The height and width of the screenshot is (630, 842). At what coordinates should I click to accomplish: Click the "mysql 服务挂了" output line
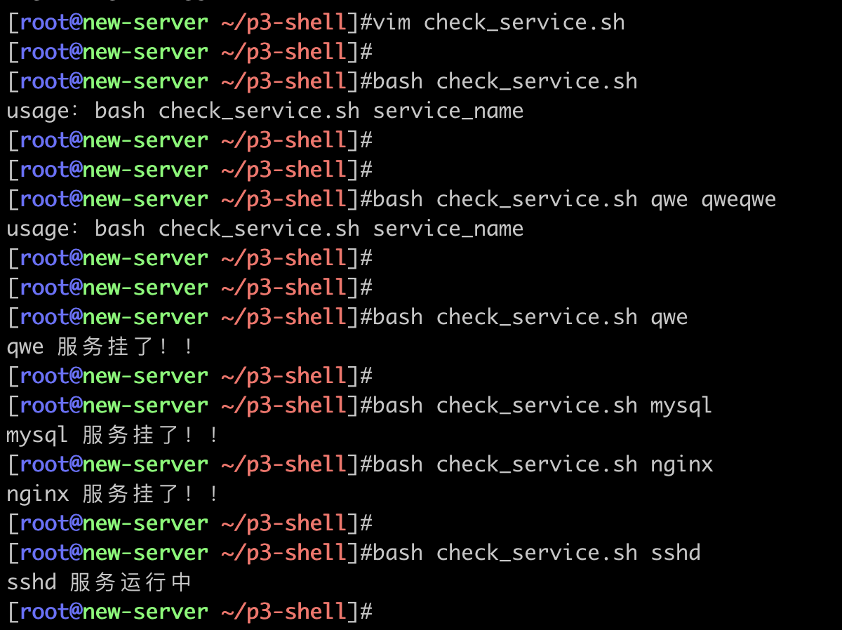coord(112,435)
